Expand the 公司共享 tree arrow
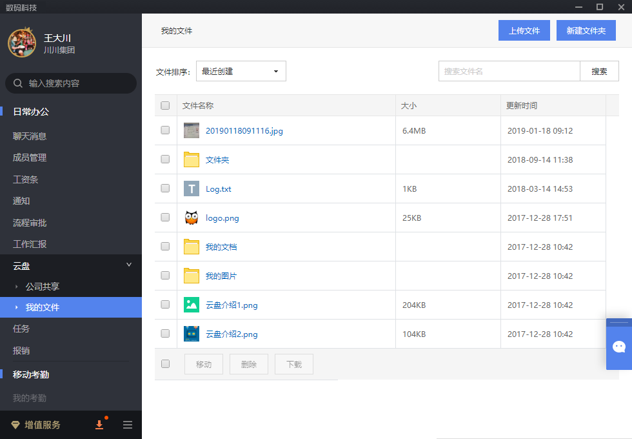The height and width of the screenshot is (439, 632). (17, 287)
